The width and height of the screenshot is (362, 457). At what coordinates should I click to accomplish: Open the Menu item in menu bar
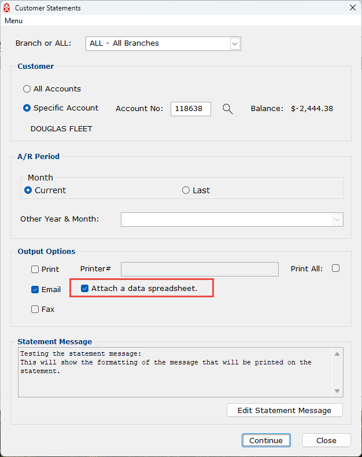point(14,21)
